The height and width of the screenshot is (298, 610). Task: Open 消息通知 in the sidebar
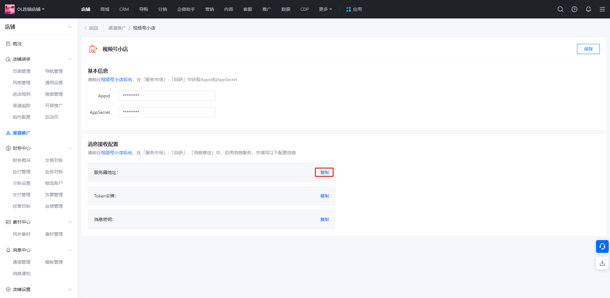click(x=22, y=274)
